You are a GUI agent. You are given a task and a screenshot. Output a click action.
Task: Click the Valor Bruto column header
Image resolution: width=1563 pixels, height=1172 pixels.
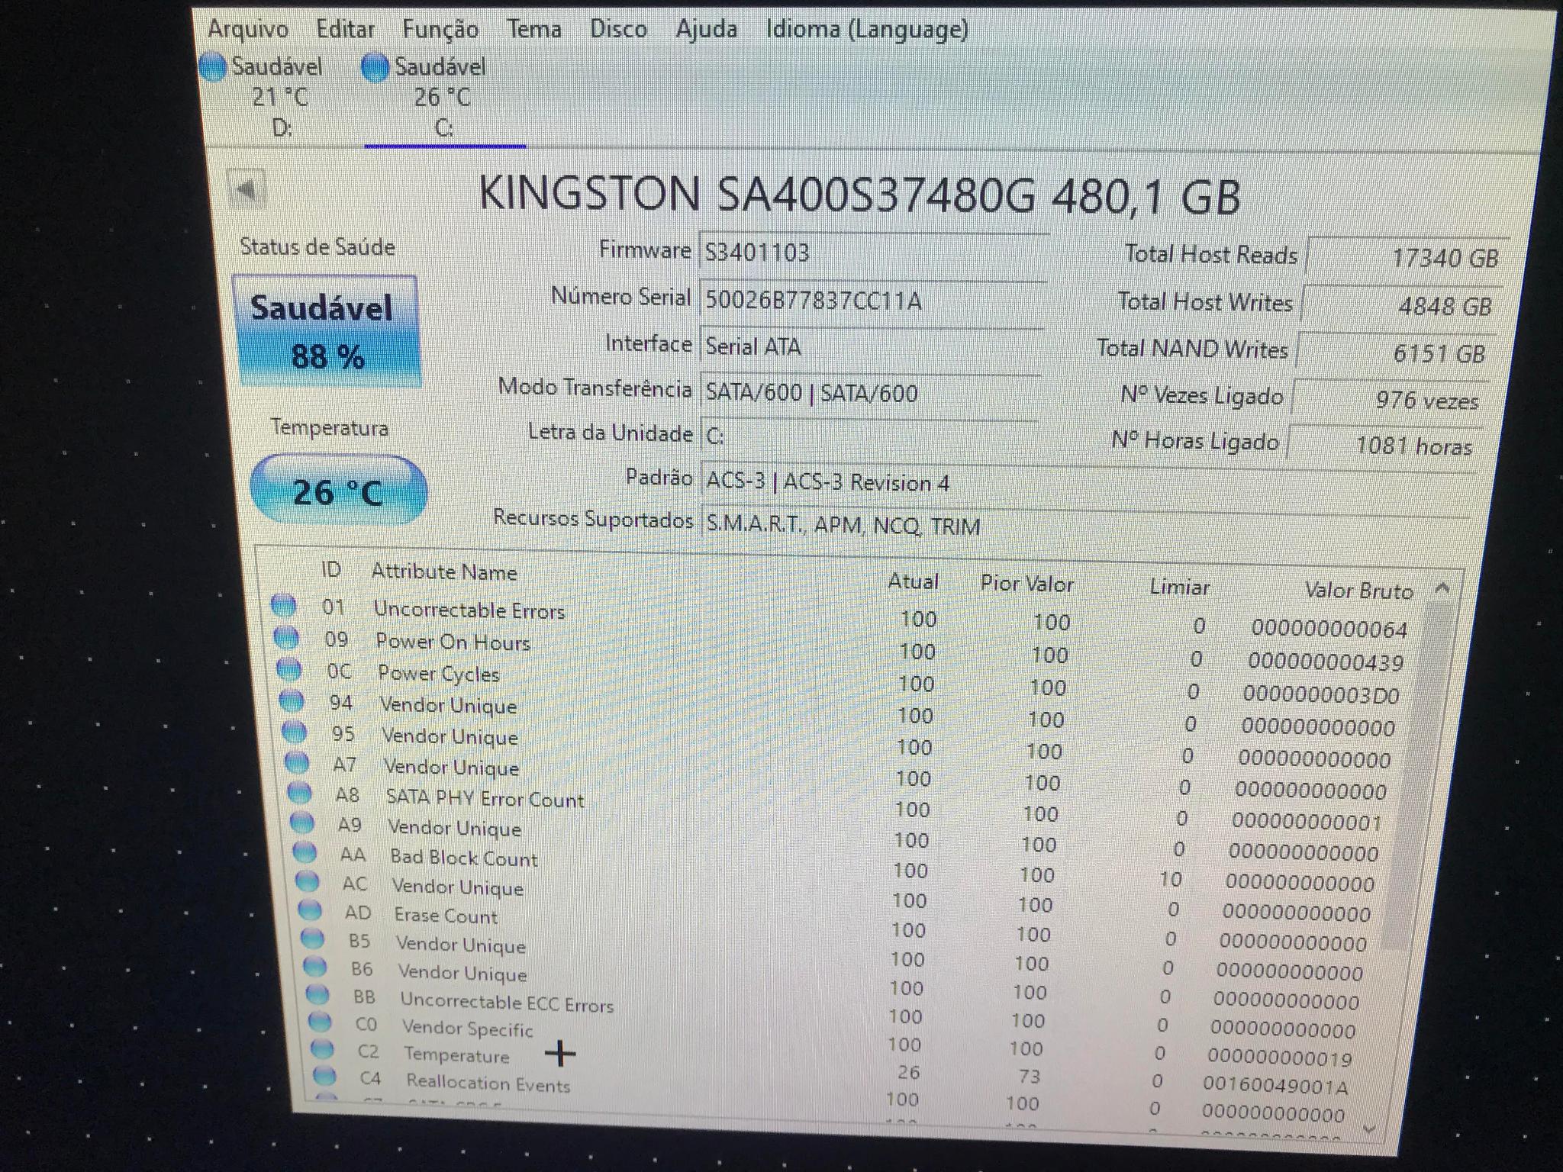1358,591
